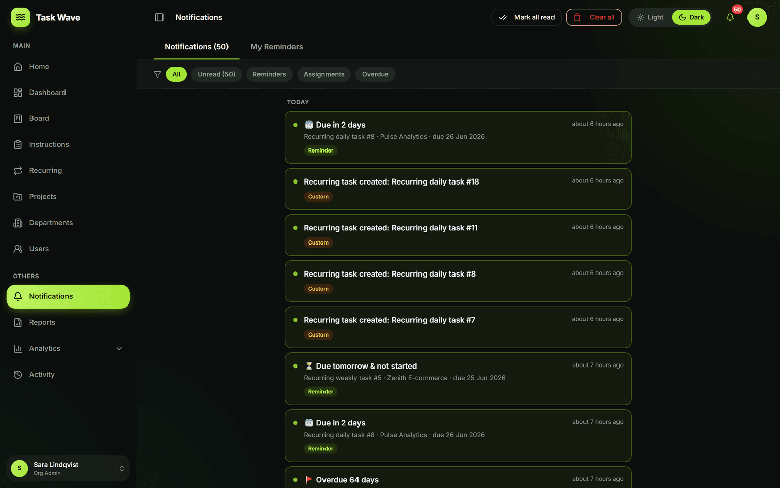This screenshot has height=488, width=780.
Task: Open Projects in the sidebar
Action: click(x=68, y=197)
